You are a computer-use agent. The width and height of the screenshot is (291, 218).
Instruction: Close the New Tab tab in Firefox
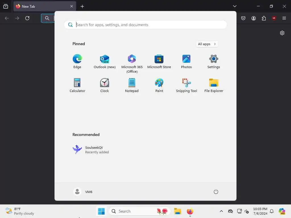coord(72,7)
